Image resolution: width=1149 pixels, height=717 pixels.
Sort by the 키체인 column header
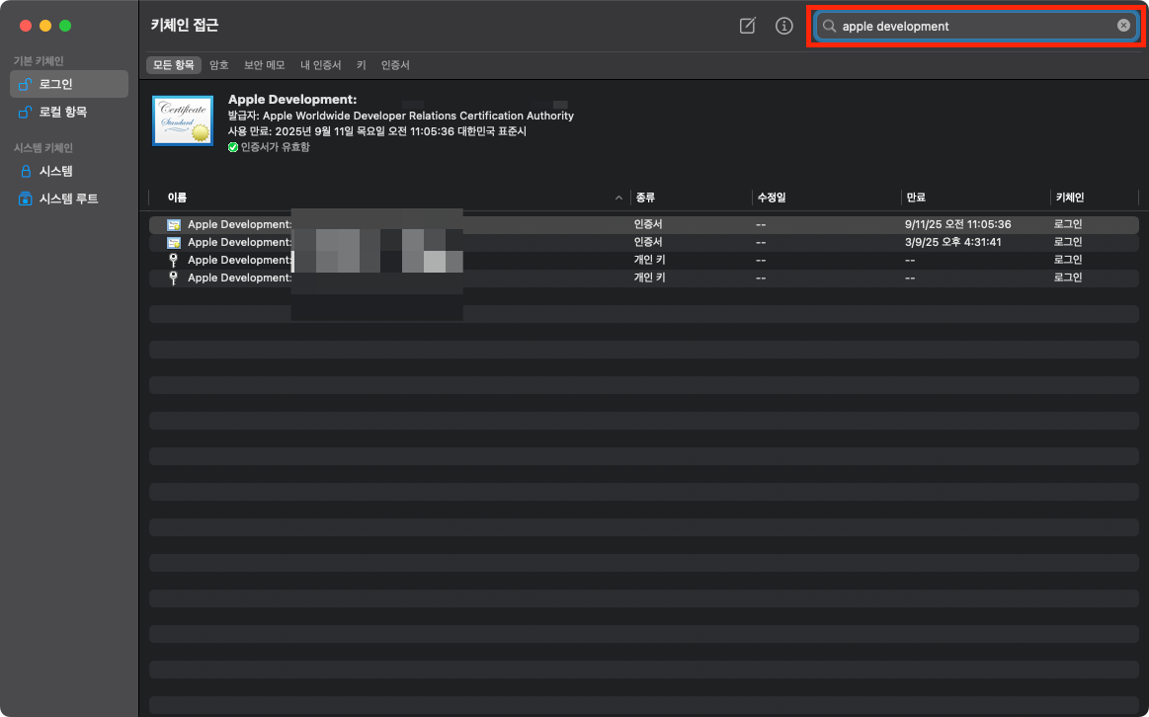(1070, 198)
